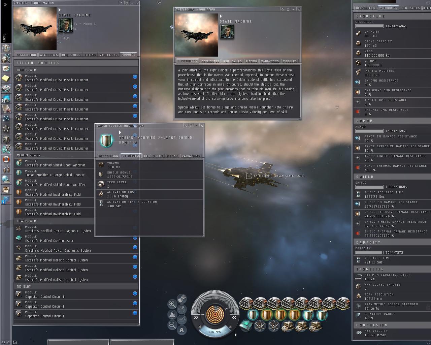This screenshot has height=345, width=431.
Task: Click the white triangle in the left Battleship Information header
Action: 60,10
